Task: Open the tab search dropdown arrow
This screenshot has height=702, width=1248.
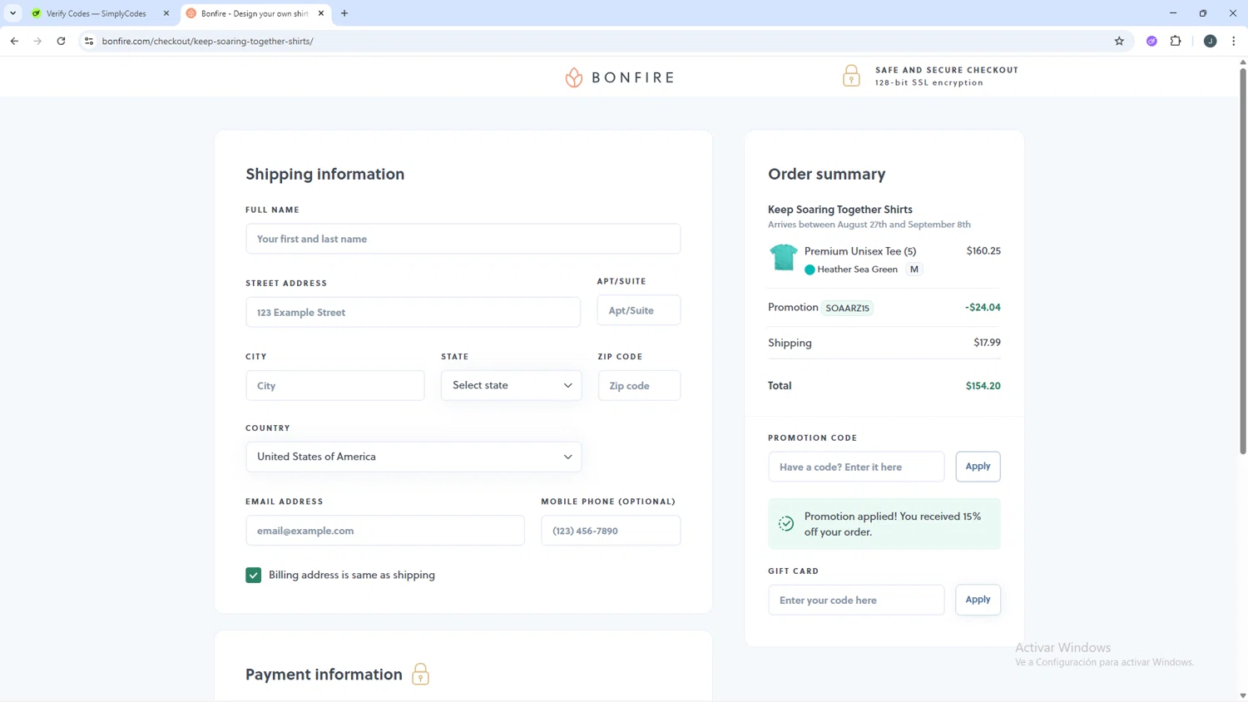Action: pyautogui.click(x=12, y=13)
